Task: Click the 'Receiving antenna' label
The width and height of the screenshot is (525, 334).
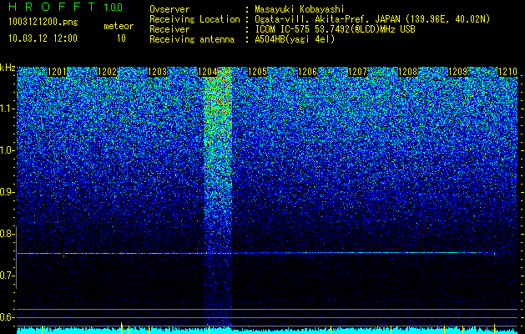Action: (x=192, y=39)
